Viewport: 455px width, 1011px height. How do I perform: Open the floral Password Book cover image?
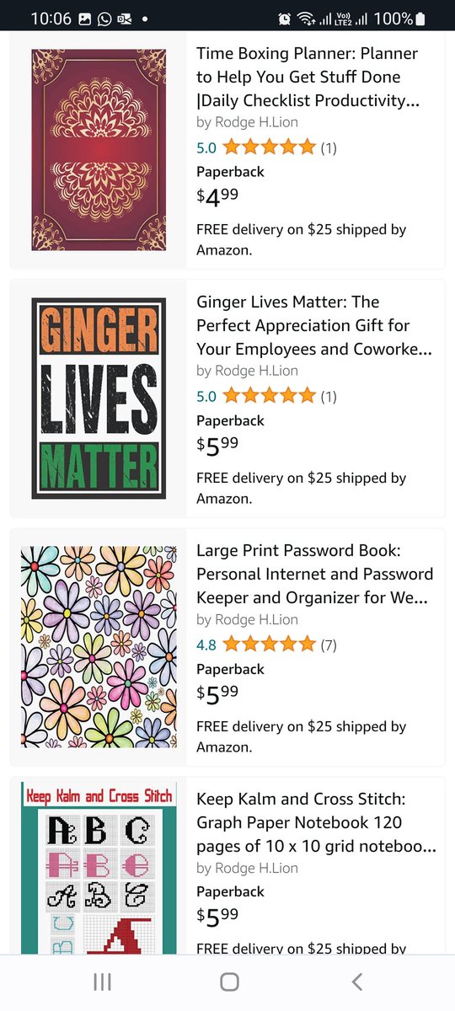(x=99, y=647)
